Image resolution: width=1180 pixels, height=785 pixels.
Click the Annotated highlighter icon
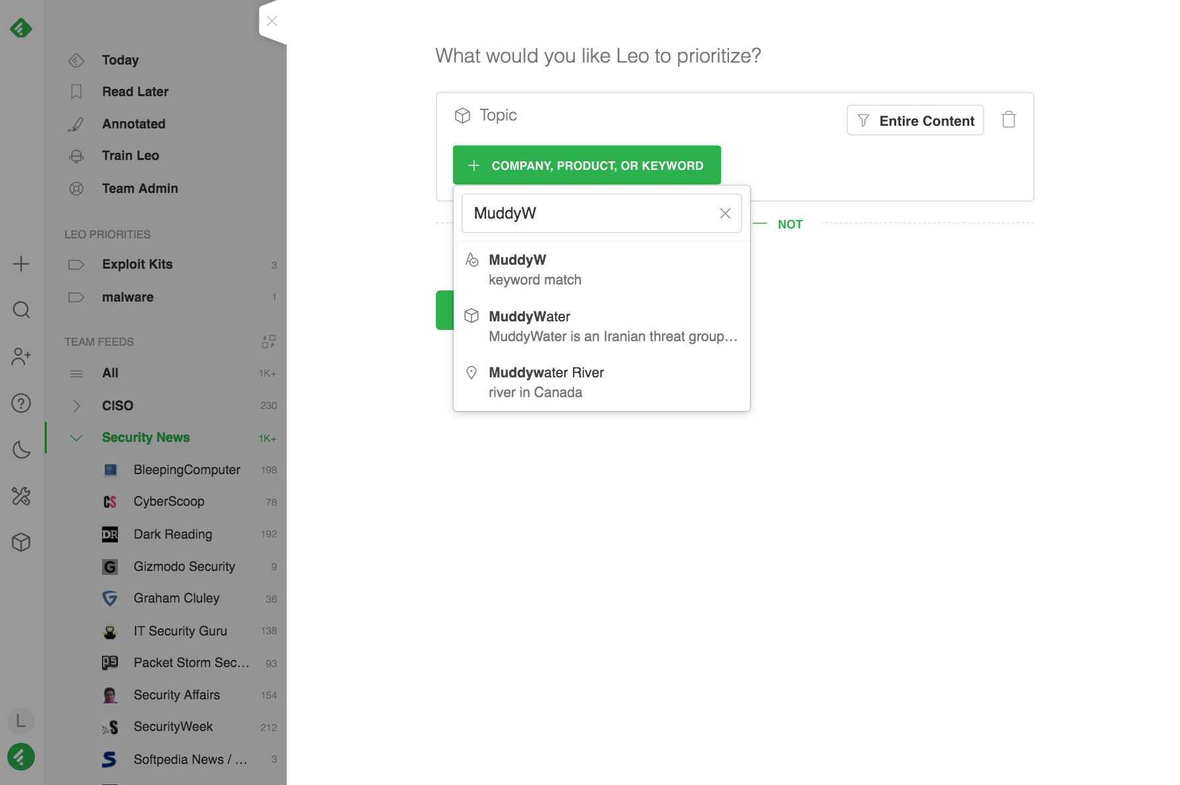click(76, 124)
